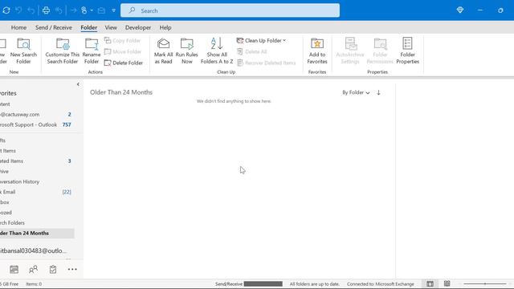Select the Folder ribbon tab
This screenshot has width=514, height=289.
coord(89,27)
